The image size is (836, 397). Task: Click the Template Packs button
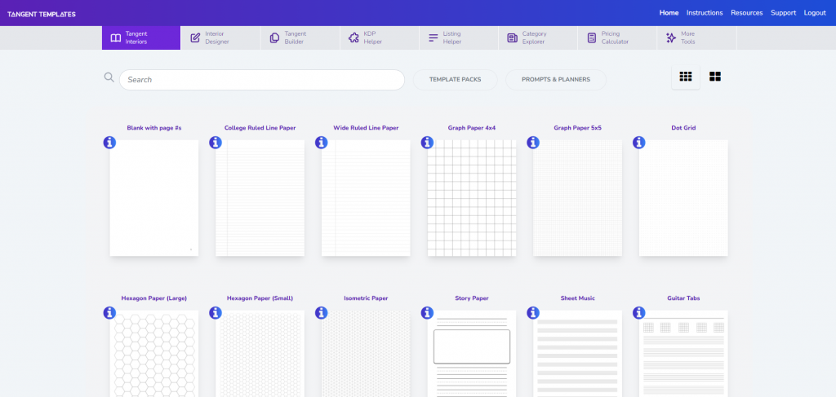pos(455,80)
